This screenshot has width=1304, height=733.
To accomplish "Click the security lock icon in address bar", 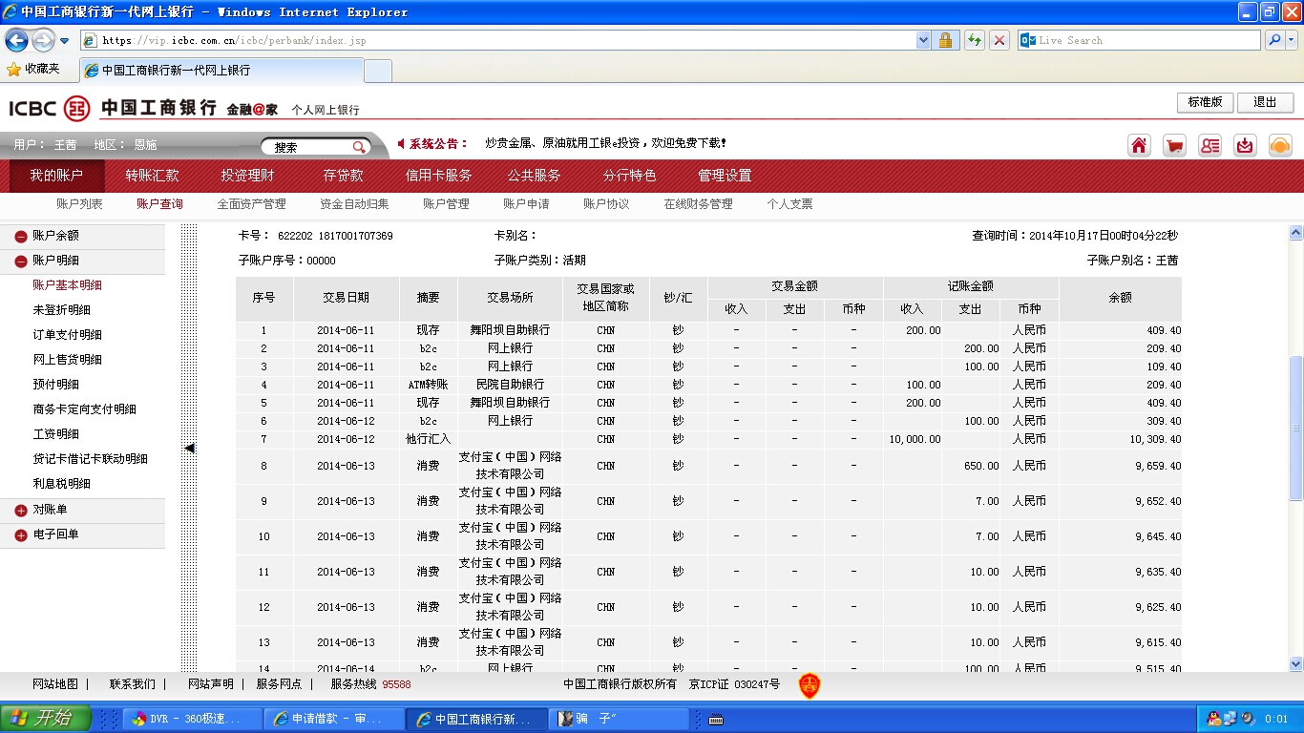I will (x=945, y=40).
